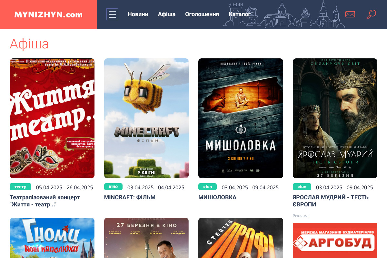This screenshot has width=387, height=258.
Task: Go to the Афіша menu item
Action: click(x=166, y=14)
